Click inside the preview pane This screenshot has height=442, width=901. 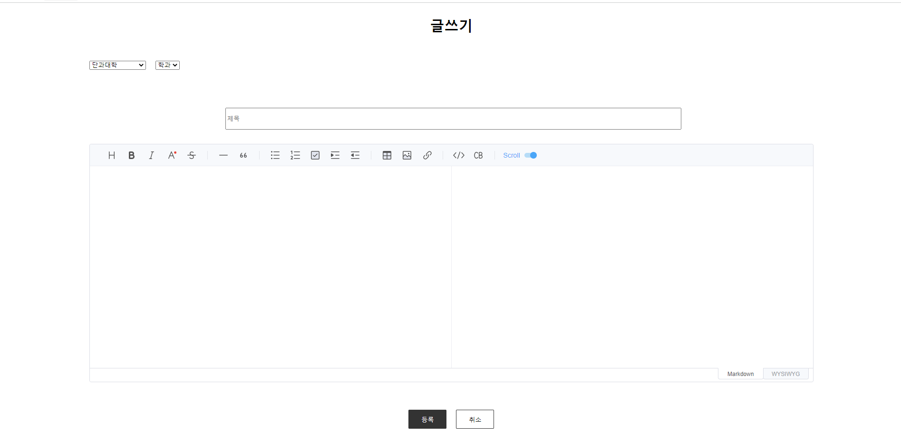(632, 267)
